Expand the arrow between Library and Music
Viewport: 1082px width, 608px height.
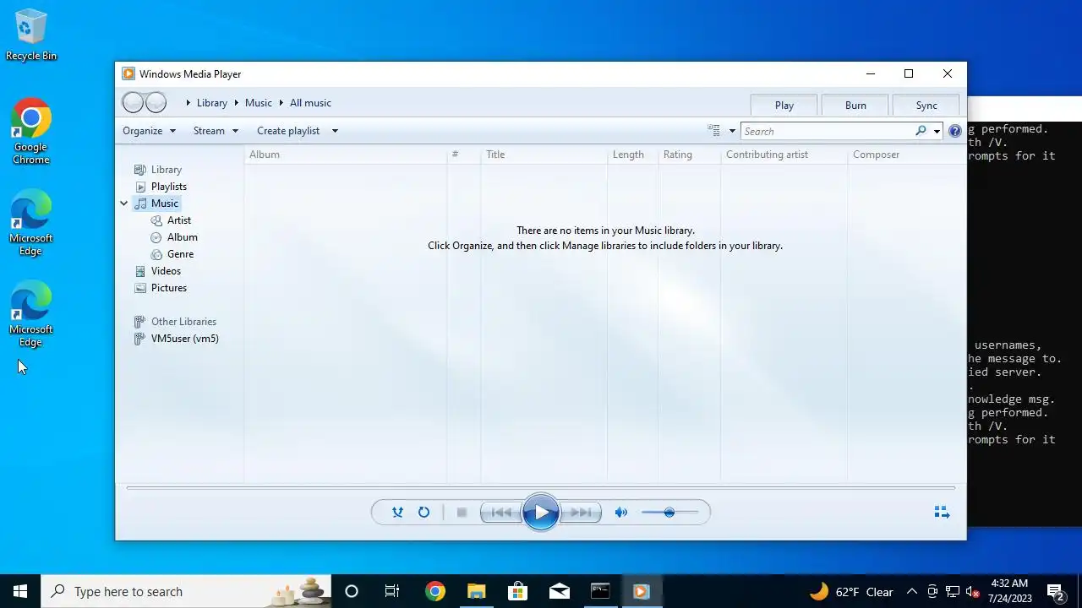(x=236, y=103)
